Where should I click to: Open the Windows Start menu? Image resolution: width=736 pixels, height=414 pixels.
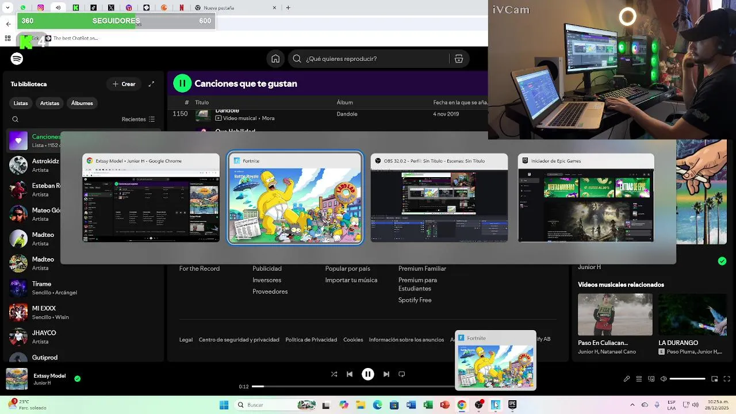[224, 405]
